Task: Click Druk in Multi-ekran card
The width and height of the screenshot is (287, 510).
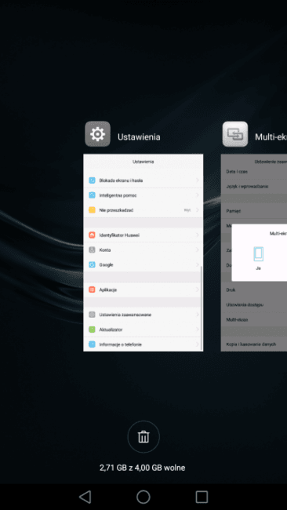Action: [231, 290]
